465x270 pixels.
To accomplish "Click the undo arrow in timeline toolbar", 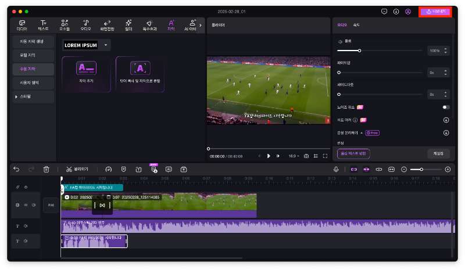I will (16, 169).
